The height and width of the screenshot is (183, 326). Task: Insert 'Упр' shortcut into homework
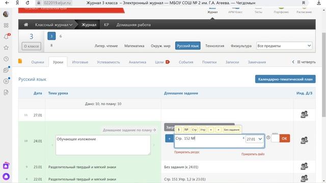(203, 130)
